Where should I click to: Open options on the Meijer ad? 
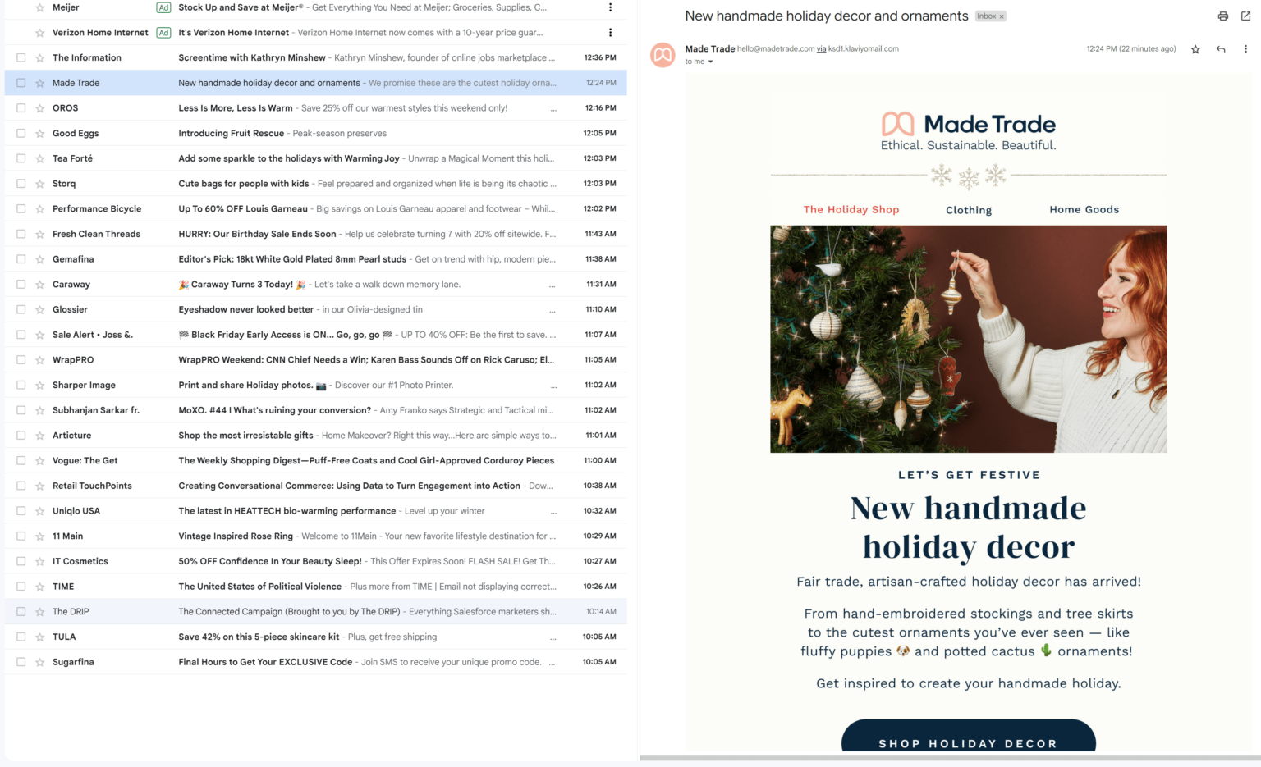click(x=610, y=7)
